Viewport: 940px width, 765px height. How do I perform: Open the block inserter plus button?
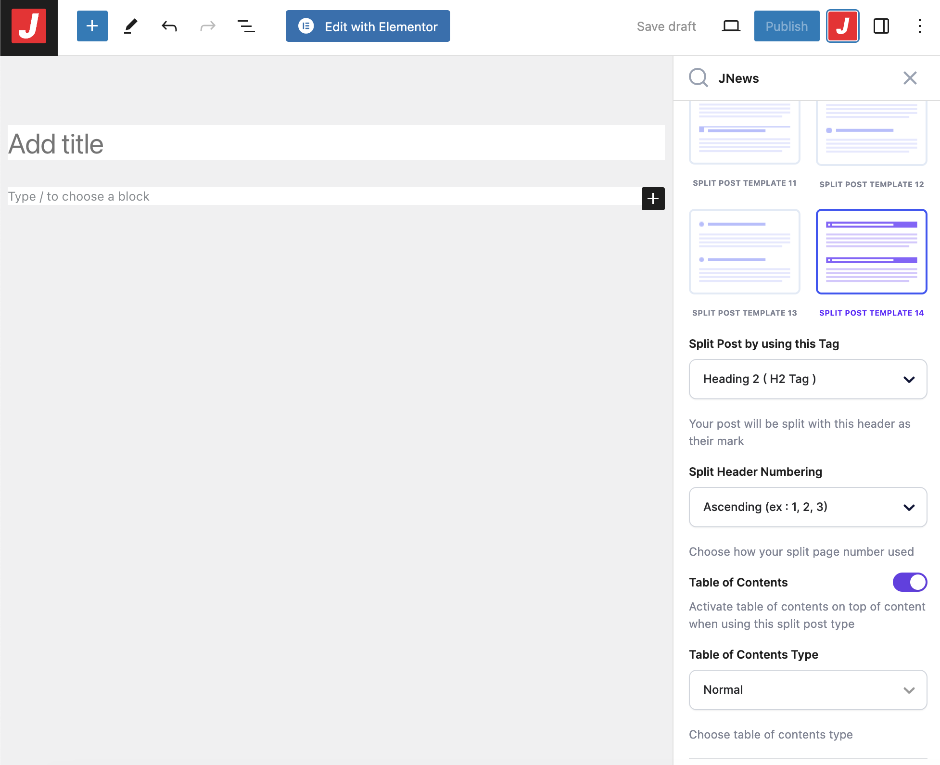(x=92, y=26)
